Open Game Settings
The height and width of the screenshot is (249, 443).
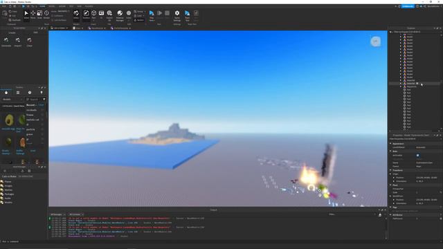[x=177, y=15]
